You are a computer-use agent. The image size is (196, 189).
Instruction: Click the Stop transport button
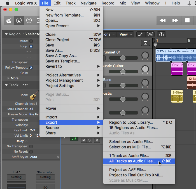[x=187, y=20]
